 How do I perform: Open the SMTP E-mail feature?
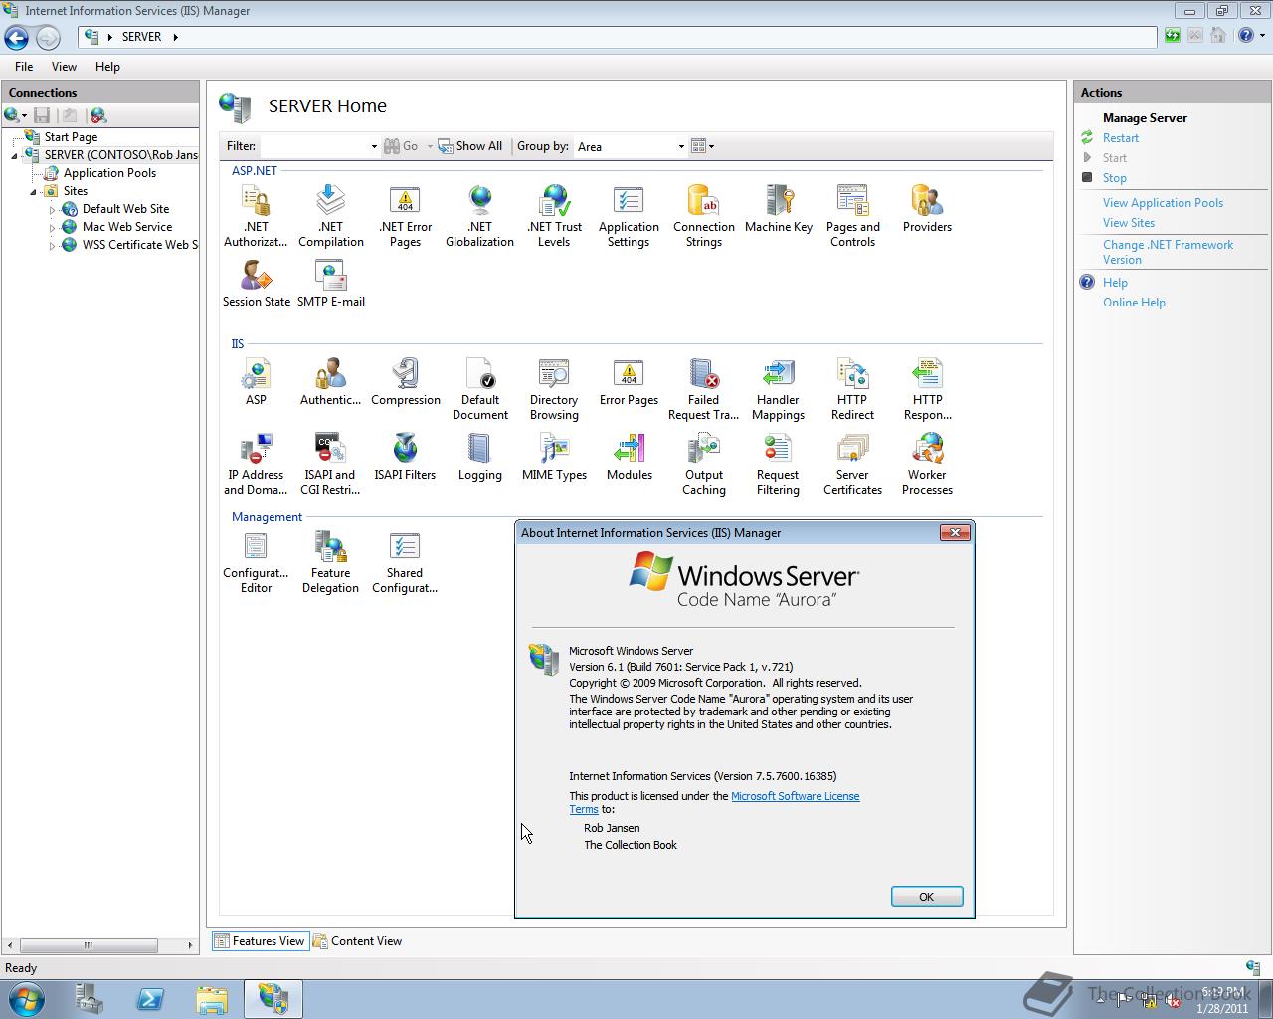330,284
